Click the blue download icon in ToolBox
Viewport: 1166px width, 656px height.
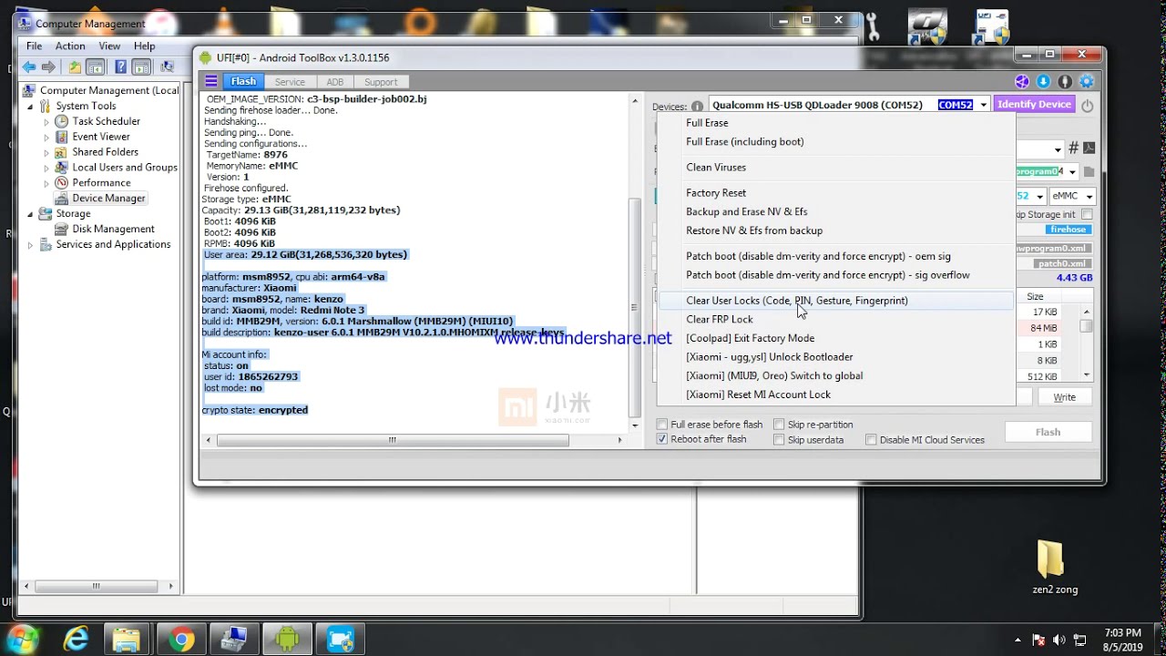(1043, 81)
